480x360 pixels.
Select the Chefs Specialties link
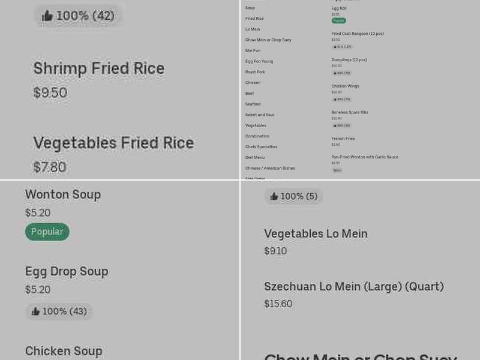click(261, 146)
